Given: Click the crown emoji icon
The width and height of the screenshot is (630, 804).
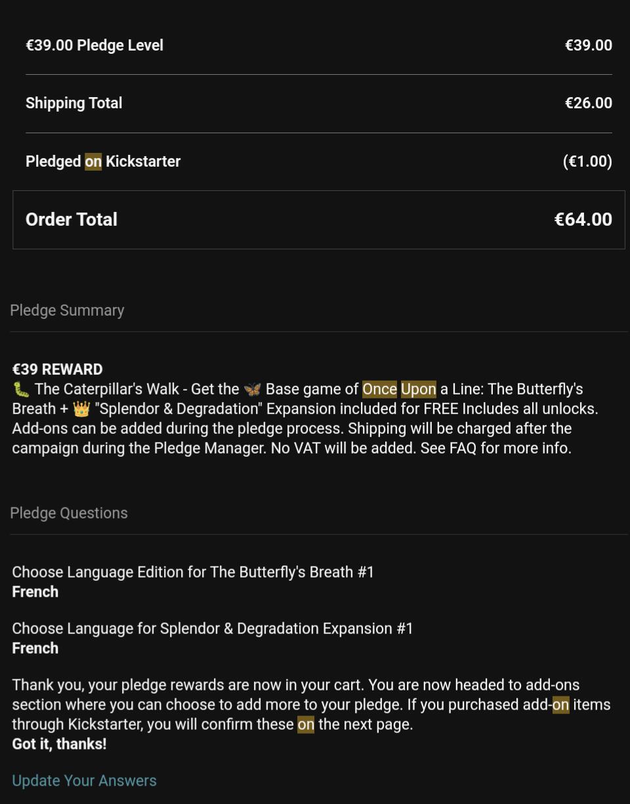Looking at the screenshot, I should (x=81, y=409).
